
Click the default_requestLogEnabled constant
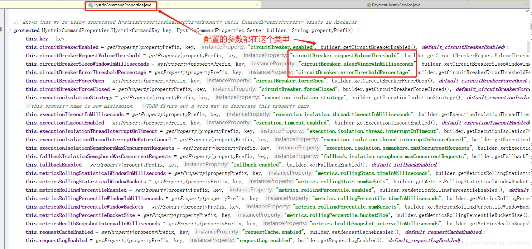424,240
